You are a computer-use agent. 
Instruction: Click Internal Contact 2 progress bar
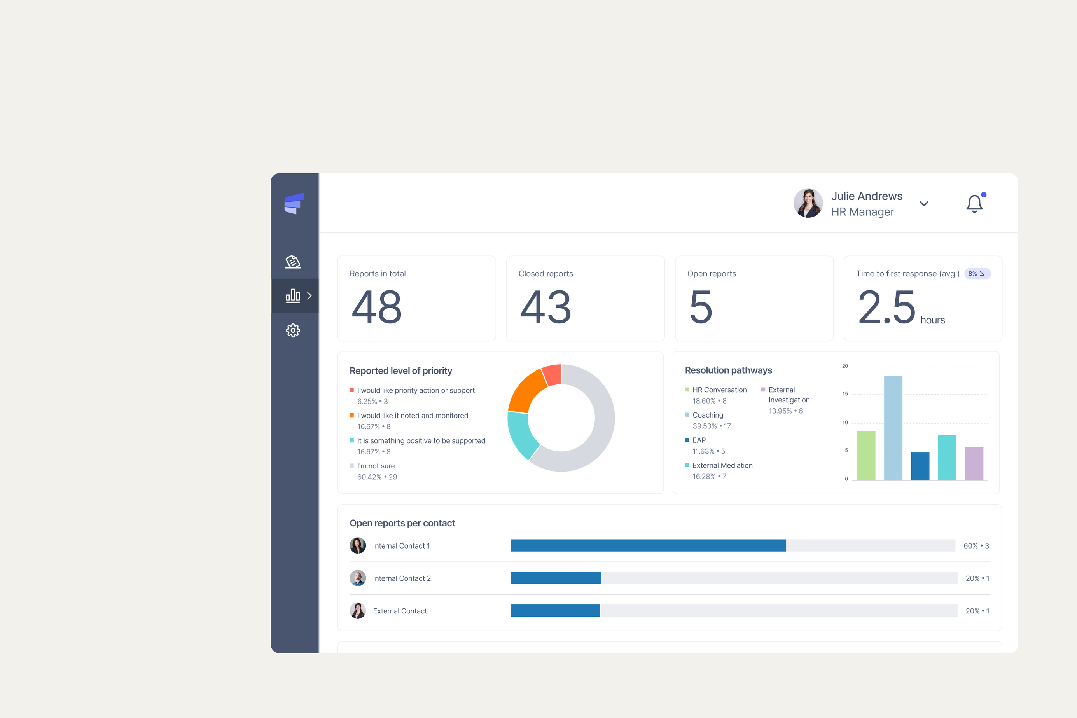(x=734, y=578)
